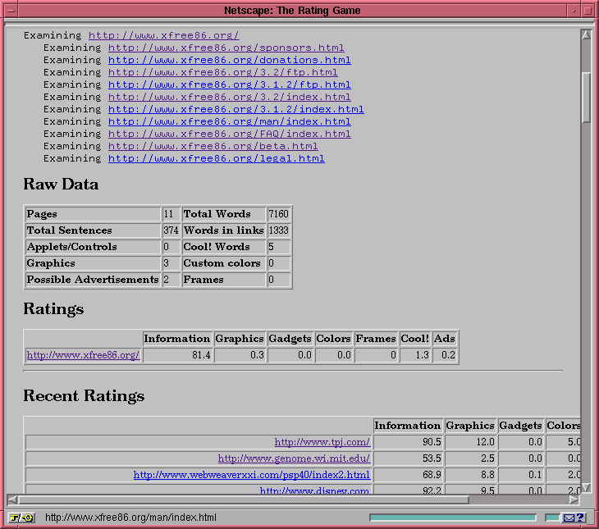This screenshot has height=529, width=599.
Task: Open the www.tpj.com recent rating link
Action: [x=322, y=442]
